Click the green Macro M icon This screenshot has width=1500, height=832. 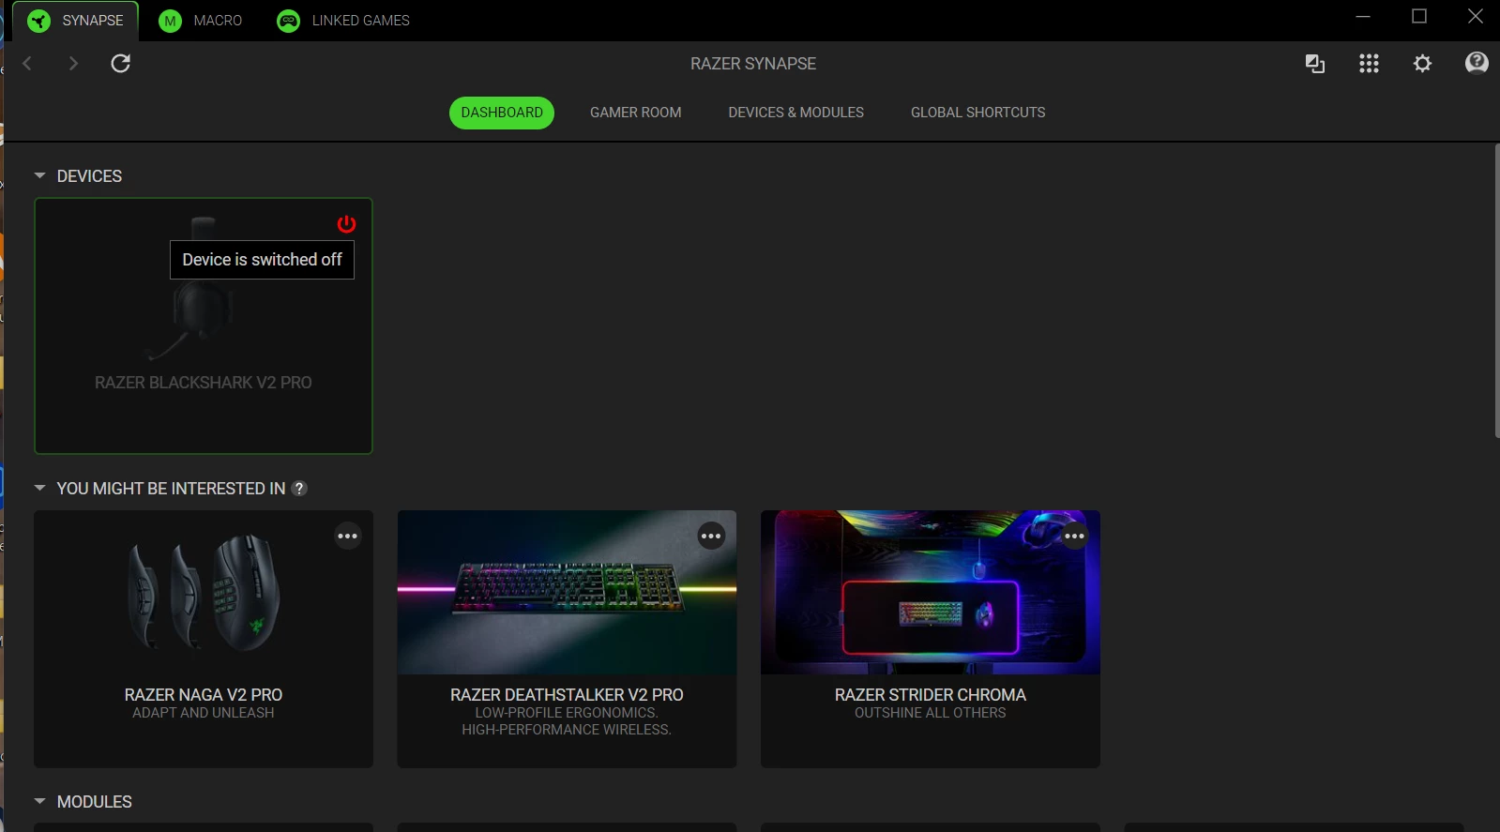[170, 21]
